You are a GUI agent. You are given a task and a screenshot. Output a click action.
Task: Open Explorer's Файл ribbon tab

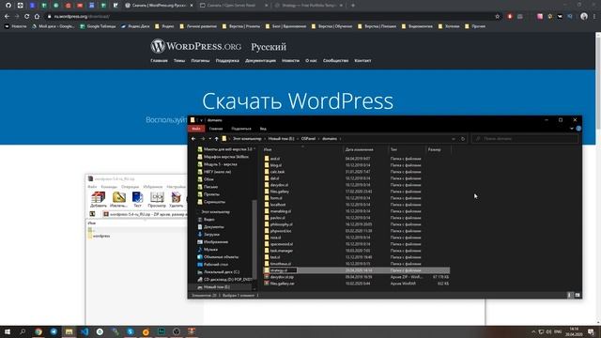(x=196, y=129)
